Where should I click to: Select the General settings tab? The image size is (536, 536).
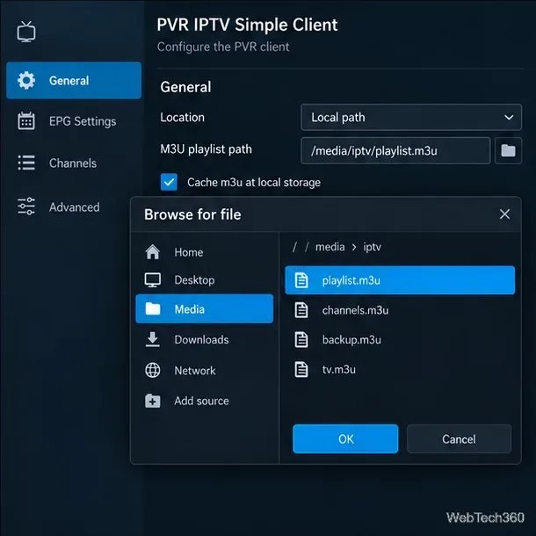tap(74, 80)
